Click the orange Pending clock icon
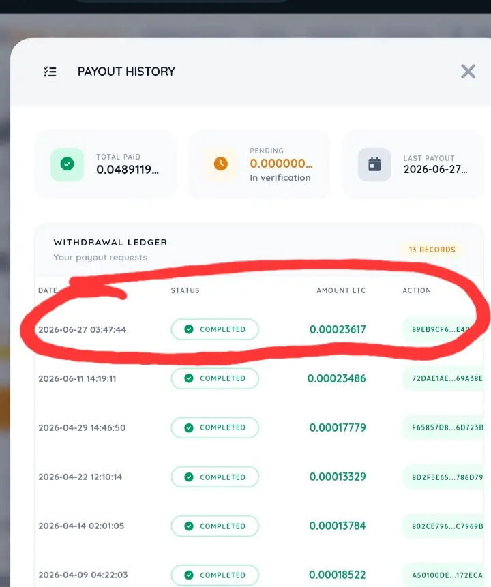The width and height of the screenshot is (491, 587). (x=220, y=164)
